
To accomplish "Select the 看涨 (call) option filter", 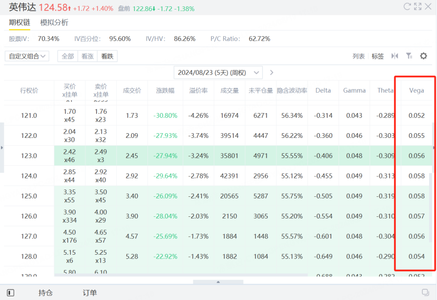I will pos(87,56).
